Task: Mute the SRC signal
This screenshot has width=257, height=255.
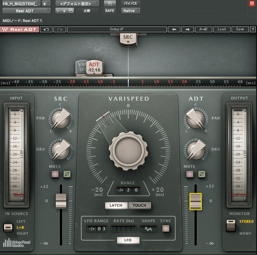Action: [x=55, y=174]
